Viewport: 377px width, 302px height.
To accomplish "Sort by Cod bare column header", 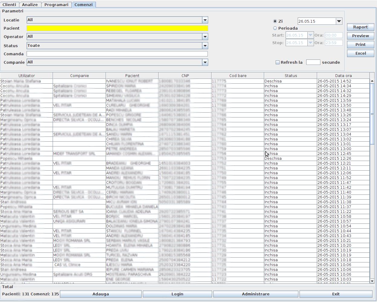I will pos(238,75).
